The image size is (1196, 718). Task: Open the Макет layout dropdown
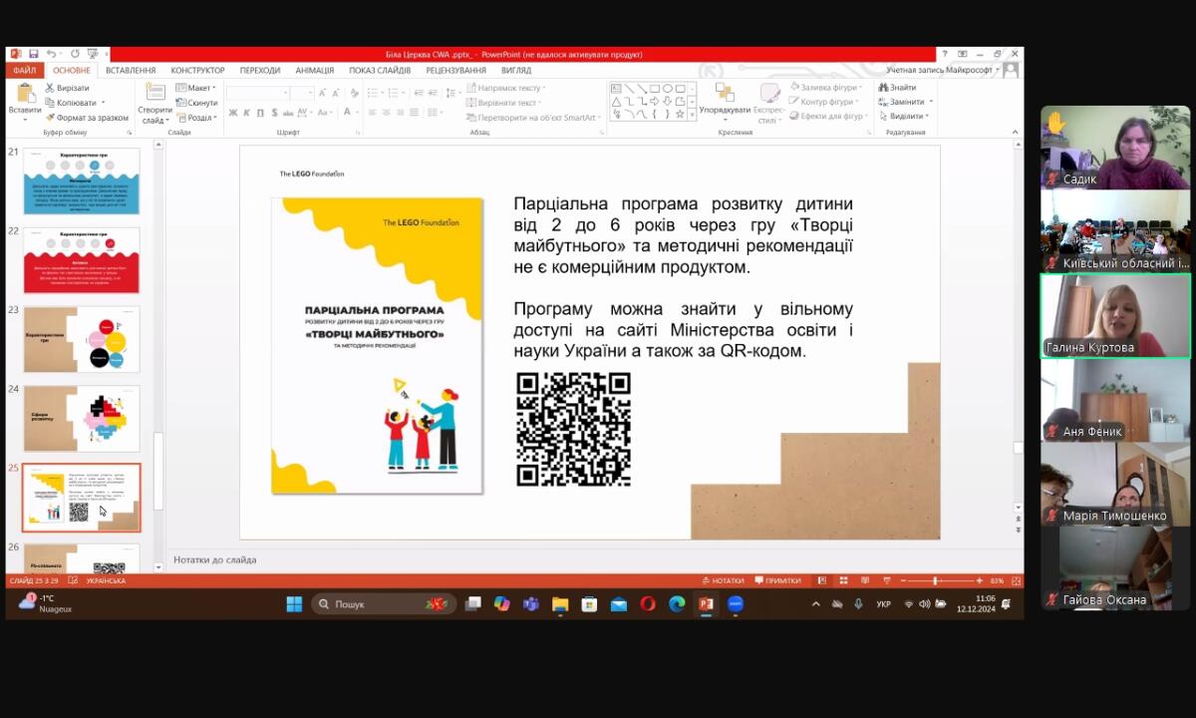pos(197,88)
